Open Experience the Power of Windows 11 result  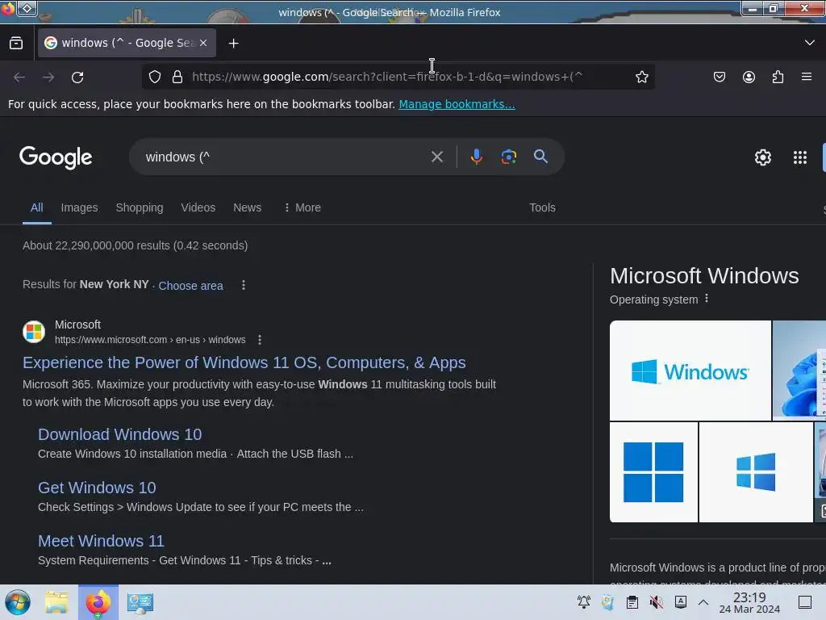point(244,362)
